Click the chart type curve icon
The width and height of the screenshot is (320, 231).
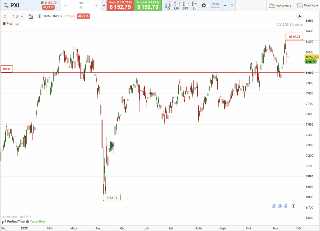click(x=30, y=16)
